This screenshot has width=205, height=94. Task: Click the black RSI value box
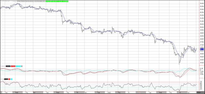tap(6, 79)
